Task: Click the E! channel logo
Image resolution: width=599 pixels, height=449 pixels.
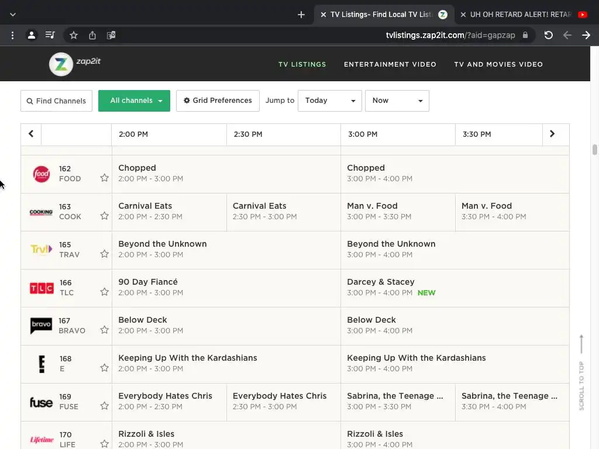Action: [42, 364]
